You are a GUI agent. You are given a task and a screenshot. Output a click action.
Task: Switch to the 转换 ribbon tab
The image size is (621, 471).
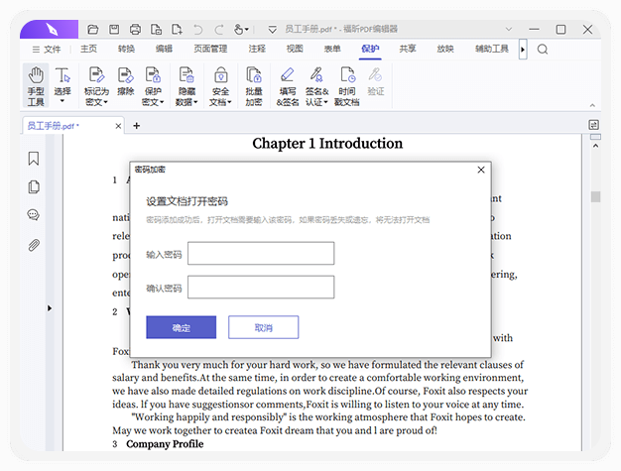(126, 49)
